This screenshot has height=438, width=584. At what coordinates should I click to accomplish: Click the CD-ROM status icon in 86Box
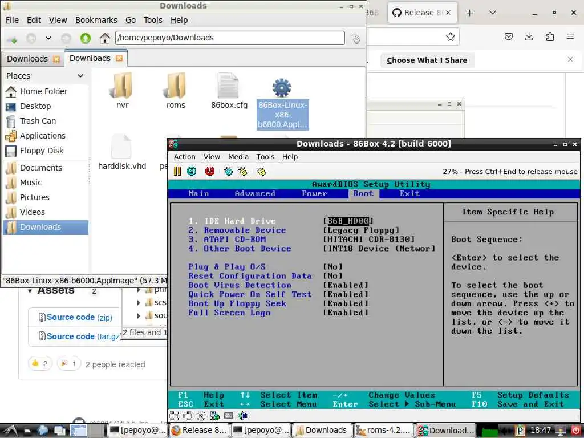click(201, 416)
